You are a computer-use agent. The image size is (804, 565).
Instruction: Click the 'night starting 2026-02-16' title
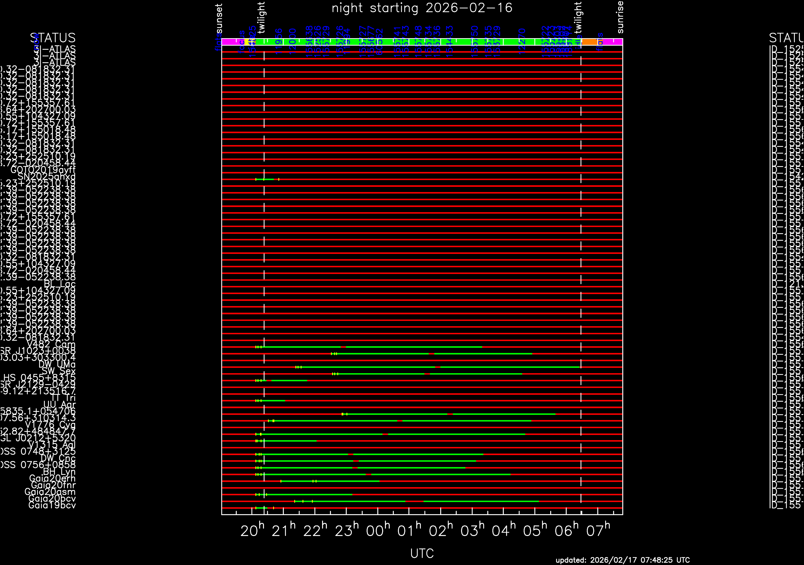pos(422,8)
